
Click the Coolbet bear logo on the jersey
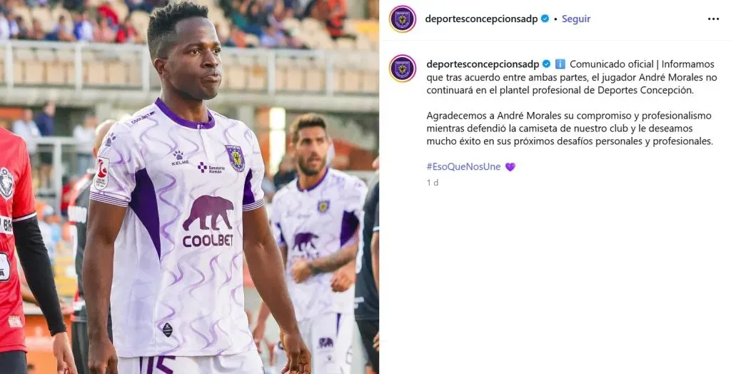pyautogui.click(x=208, y=221)
